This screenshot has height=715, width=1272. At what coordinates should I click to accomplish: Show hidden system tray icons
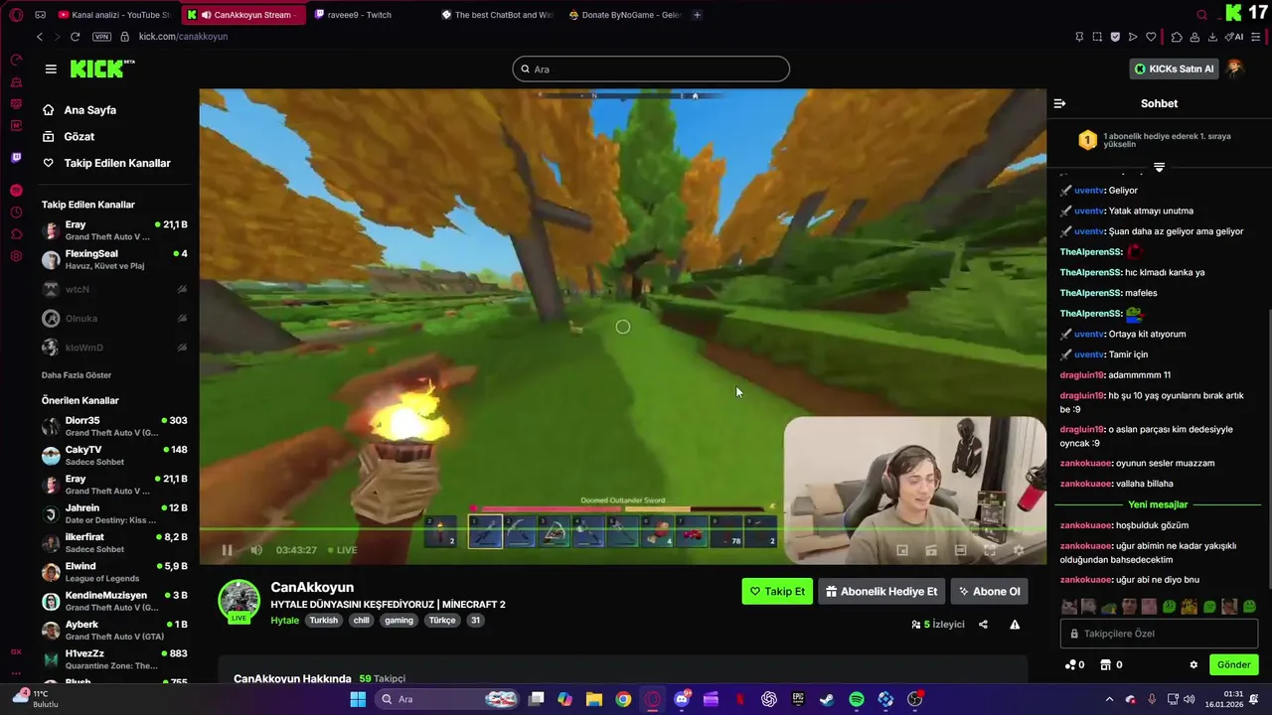pos(1109,699)
